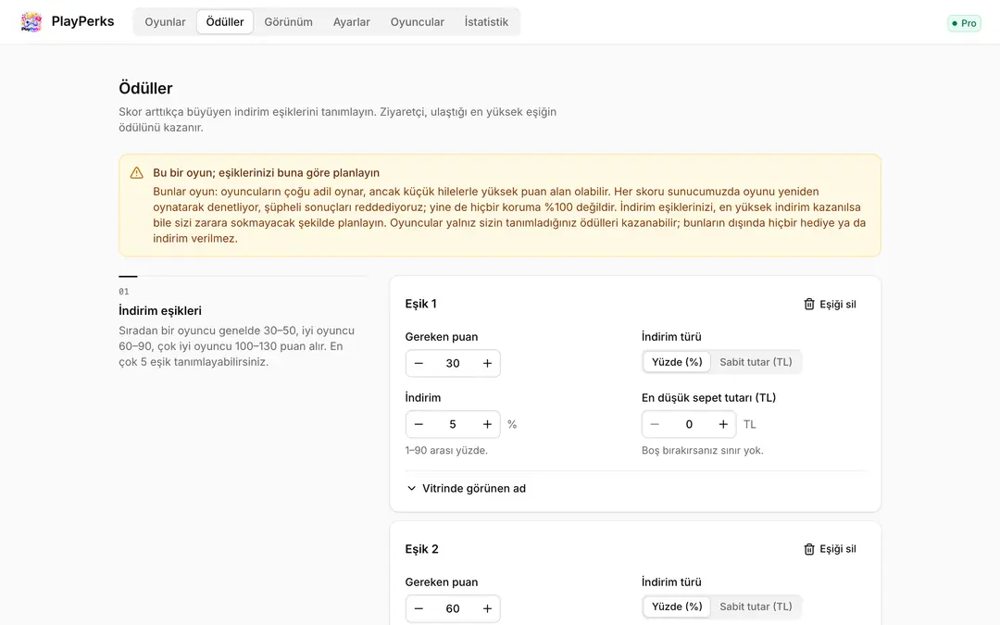Click the PlayPerks logo icon
This screenshot has width=1000, height=625.
point(31,21)
